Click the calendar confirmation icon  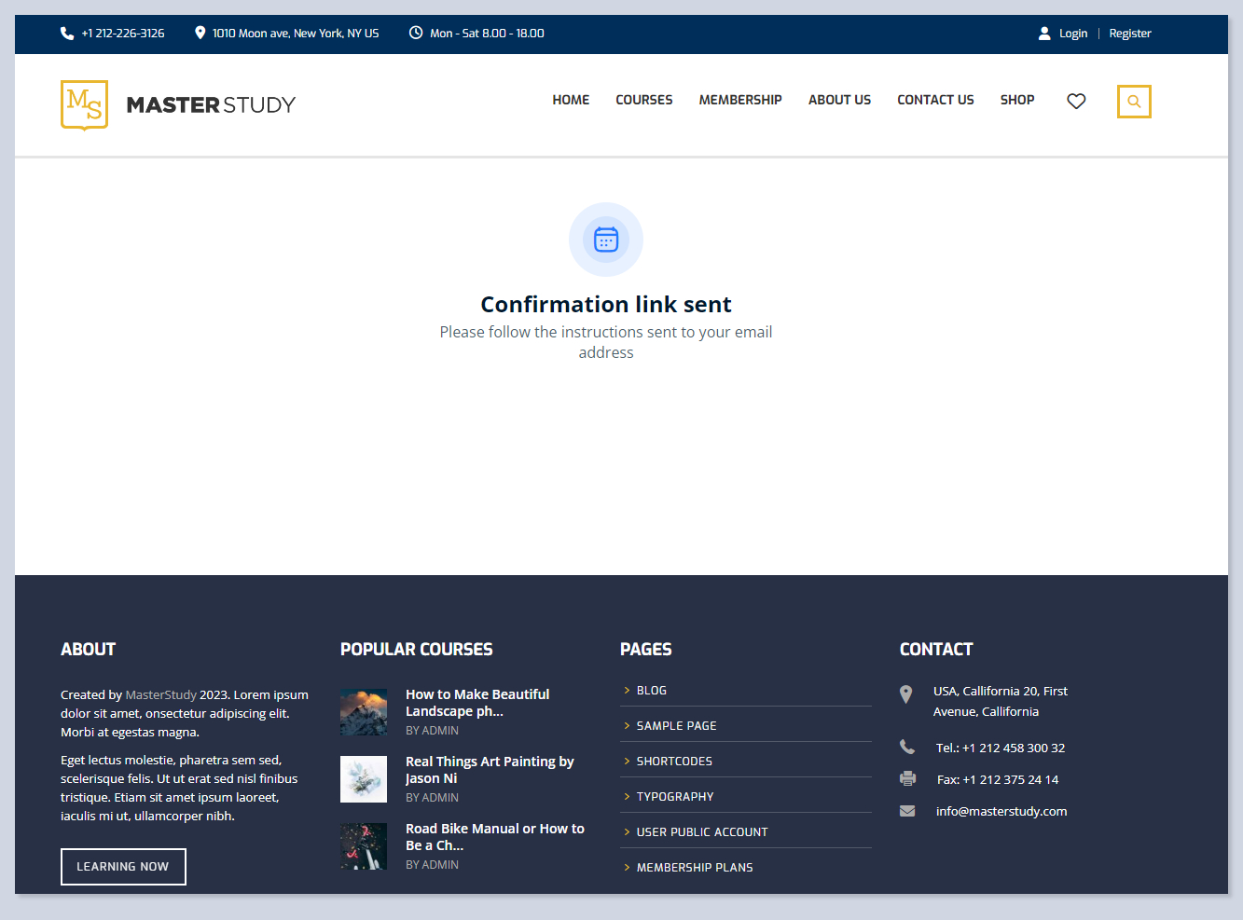[606, 240]
